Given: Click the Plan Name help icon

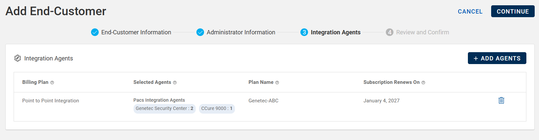Looking at the screenshot, I should tap(277, 83).
